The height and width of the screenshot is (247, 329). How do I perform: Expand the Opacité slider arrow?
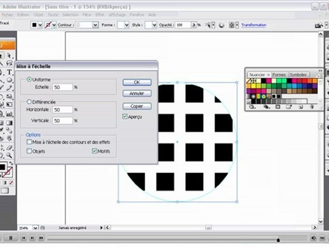pos(194,25)
